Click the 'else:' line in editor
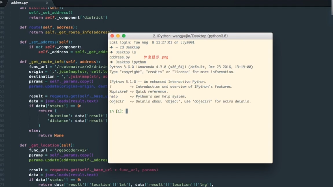This screenshot has width=333, height=187. (x=35, y=130)
